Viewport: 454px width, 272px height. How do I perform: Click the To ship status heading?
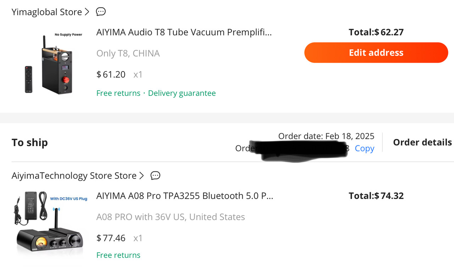pos(30,143)
